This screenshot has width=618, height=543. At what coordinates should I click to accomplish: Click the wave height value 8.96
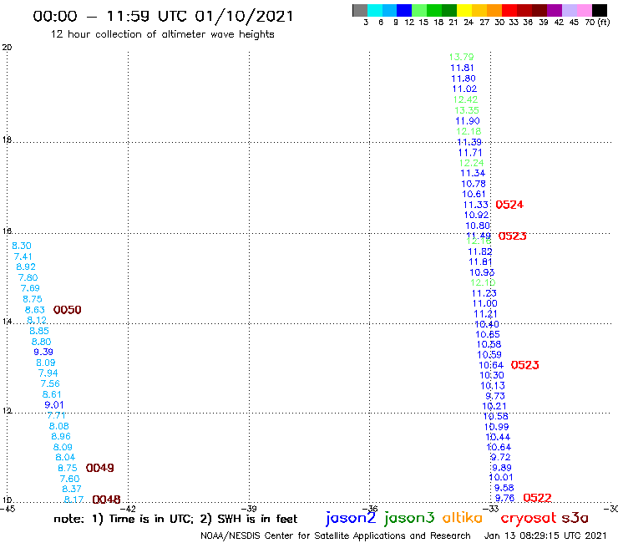pyautogui.click(x=61, y=437)
